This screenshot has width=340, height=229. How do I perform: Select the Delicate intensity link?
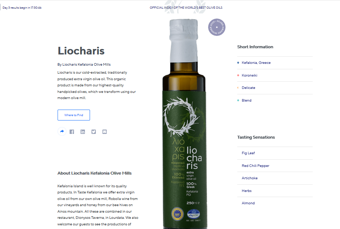(249, 88)
